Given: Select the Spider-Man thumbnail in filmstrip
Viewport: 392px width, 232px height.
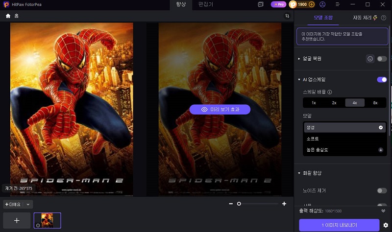Looking at the screenshot, I should (x=48, y=221).
